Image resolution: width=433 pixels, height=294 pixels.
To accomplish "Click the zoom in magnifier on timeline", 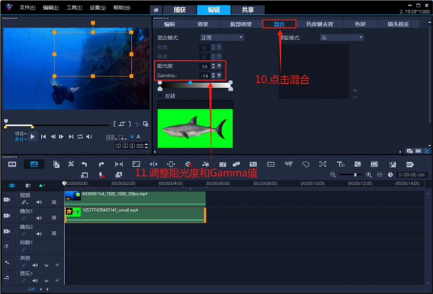I will click(x=369, y=175).
